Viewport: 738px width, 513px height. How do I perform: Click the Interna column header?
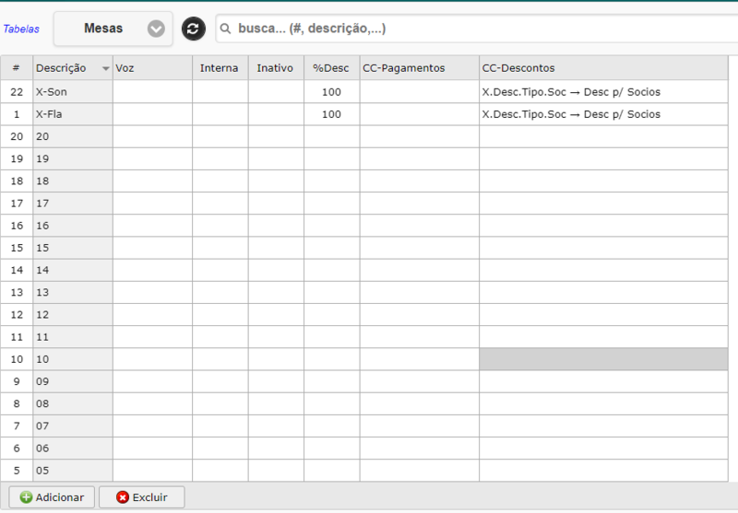pyautogui.click(x=220, y=68)
